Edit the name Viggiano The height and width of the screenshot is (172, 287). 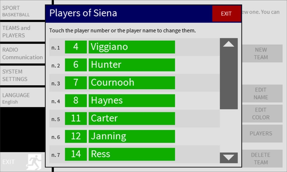coord(132,47)
